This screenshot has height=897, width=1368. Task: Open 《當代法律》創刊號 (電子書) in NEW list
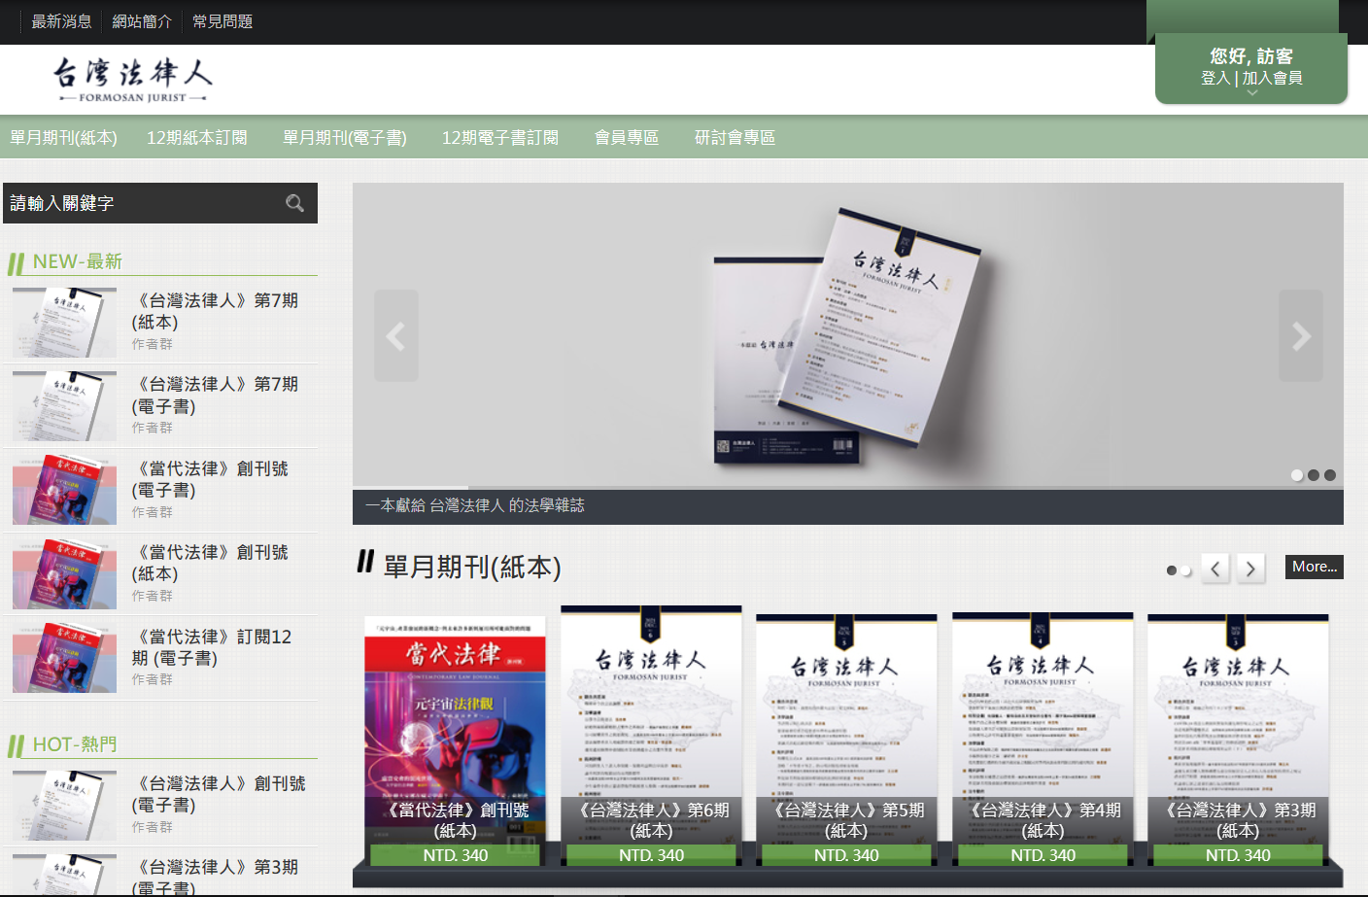click(x=210, y=479)
